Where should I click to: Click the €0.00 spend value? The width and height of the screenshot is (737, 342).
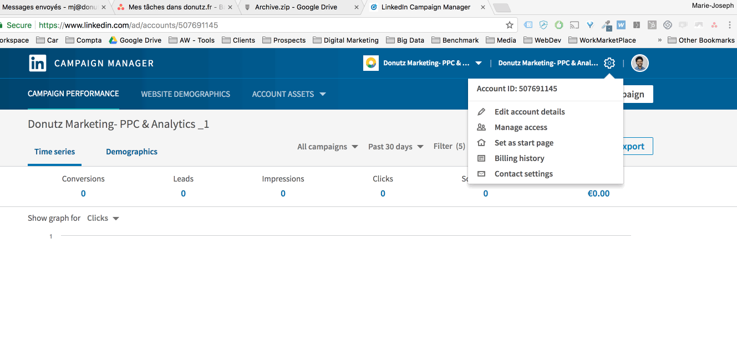[598, 194]
